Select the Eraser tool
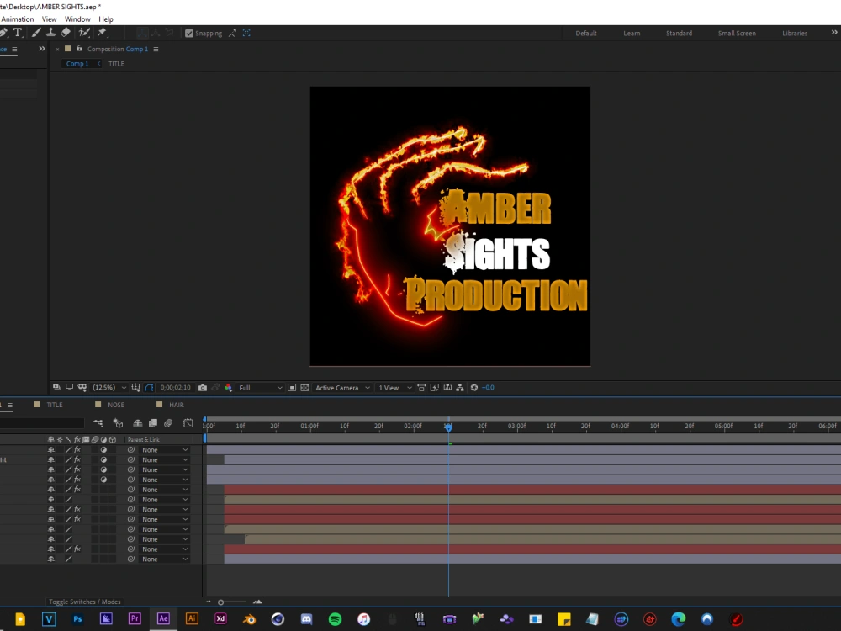Image resolution: width=841 pixels, height=631 pixels. tap(66, 33)
